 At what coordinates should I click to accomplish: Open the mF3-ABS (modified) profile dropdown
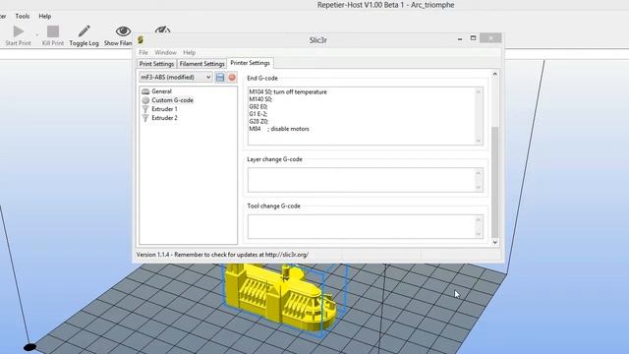point(176,77)
